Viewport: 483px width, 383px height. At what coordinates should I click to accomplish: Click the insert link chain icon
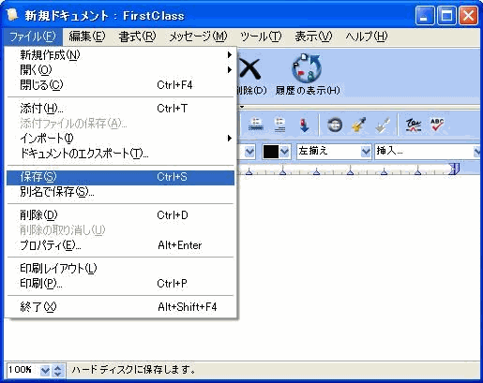click(x=335, y=125)
